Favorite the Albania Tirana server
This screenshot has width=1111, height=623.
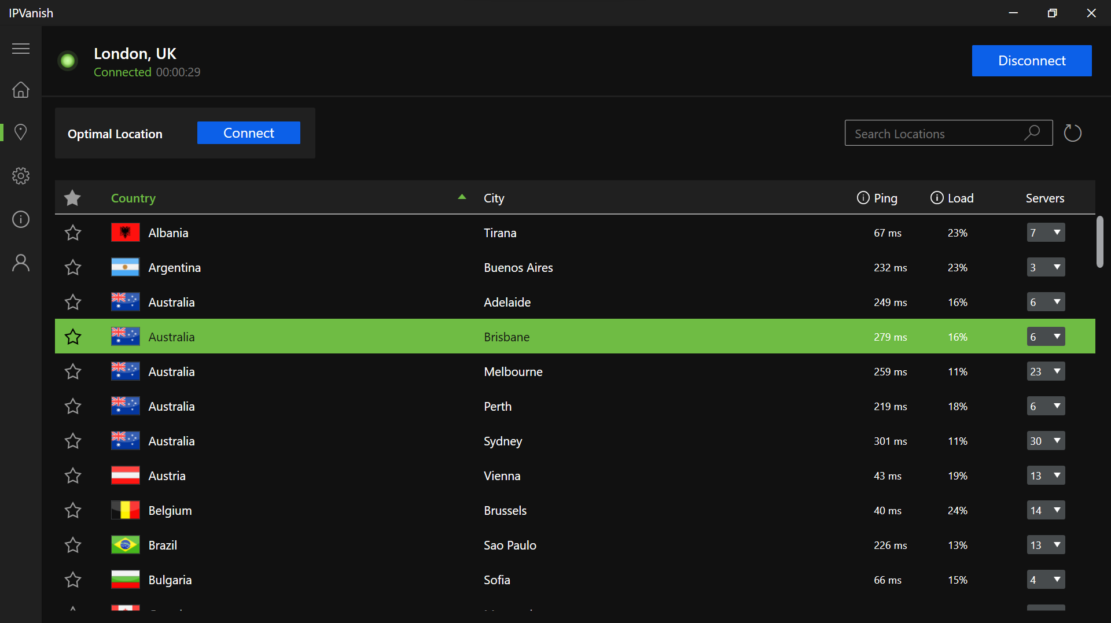(73, 233)
